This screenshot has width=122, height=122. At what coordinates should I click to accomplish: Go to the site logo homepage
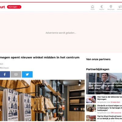click(2, 7)
